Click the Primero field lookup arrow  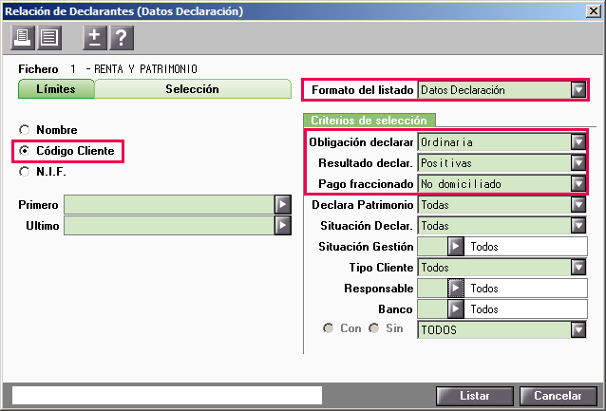tap(282, 205)
